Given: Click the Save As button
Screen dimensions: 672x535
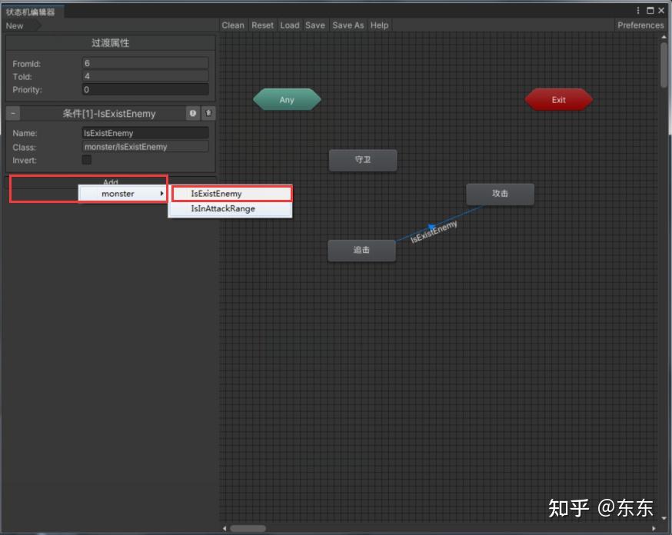Looking at the screenshot, I should tap(348, 25).
